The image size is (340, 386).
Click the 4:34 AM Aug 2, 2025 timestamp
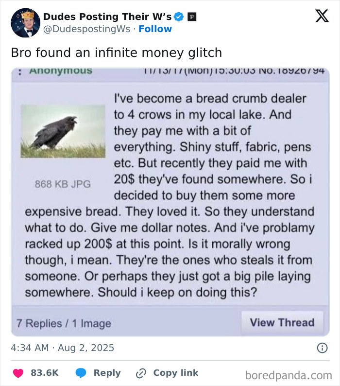63,348
